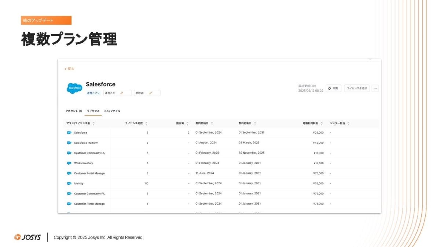The height and width of the screenshot is (247, 440).
Task: Click the monthly fee ¥23,000
Action: (318, 133)
